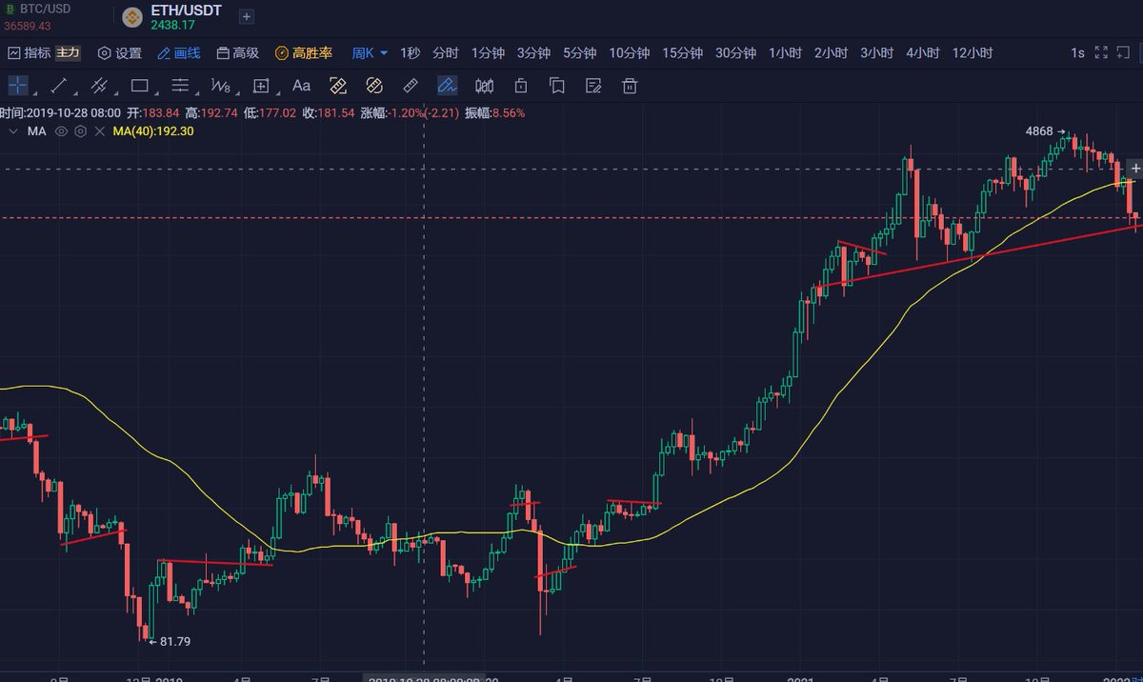Switch to 1秒 timeframe

(x=410, y=53)
